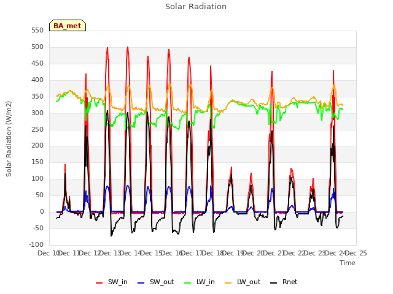Click the SW_in peak on Dec 23
The image size is (393, 294).
coord(333,71)
